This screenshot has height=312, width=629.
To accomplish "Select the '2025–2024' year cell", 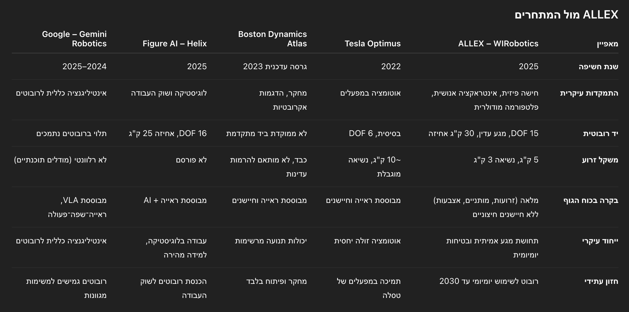I will coord(84,67).
